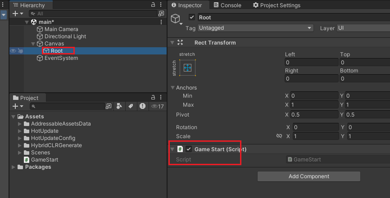Click the Rotation X field
390x198 pixels.
coord(316,127)
